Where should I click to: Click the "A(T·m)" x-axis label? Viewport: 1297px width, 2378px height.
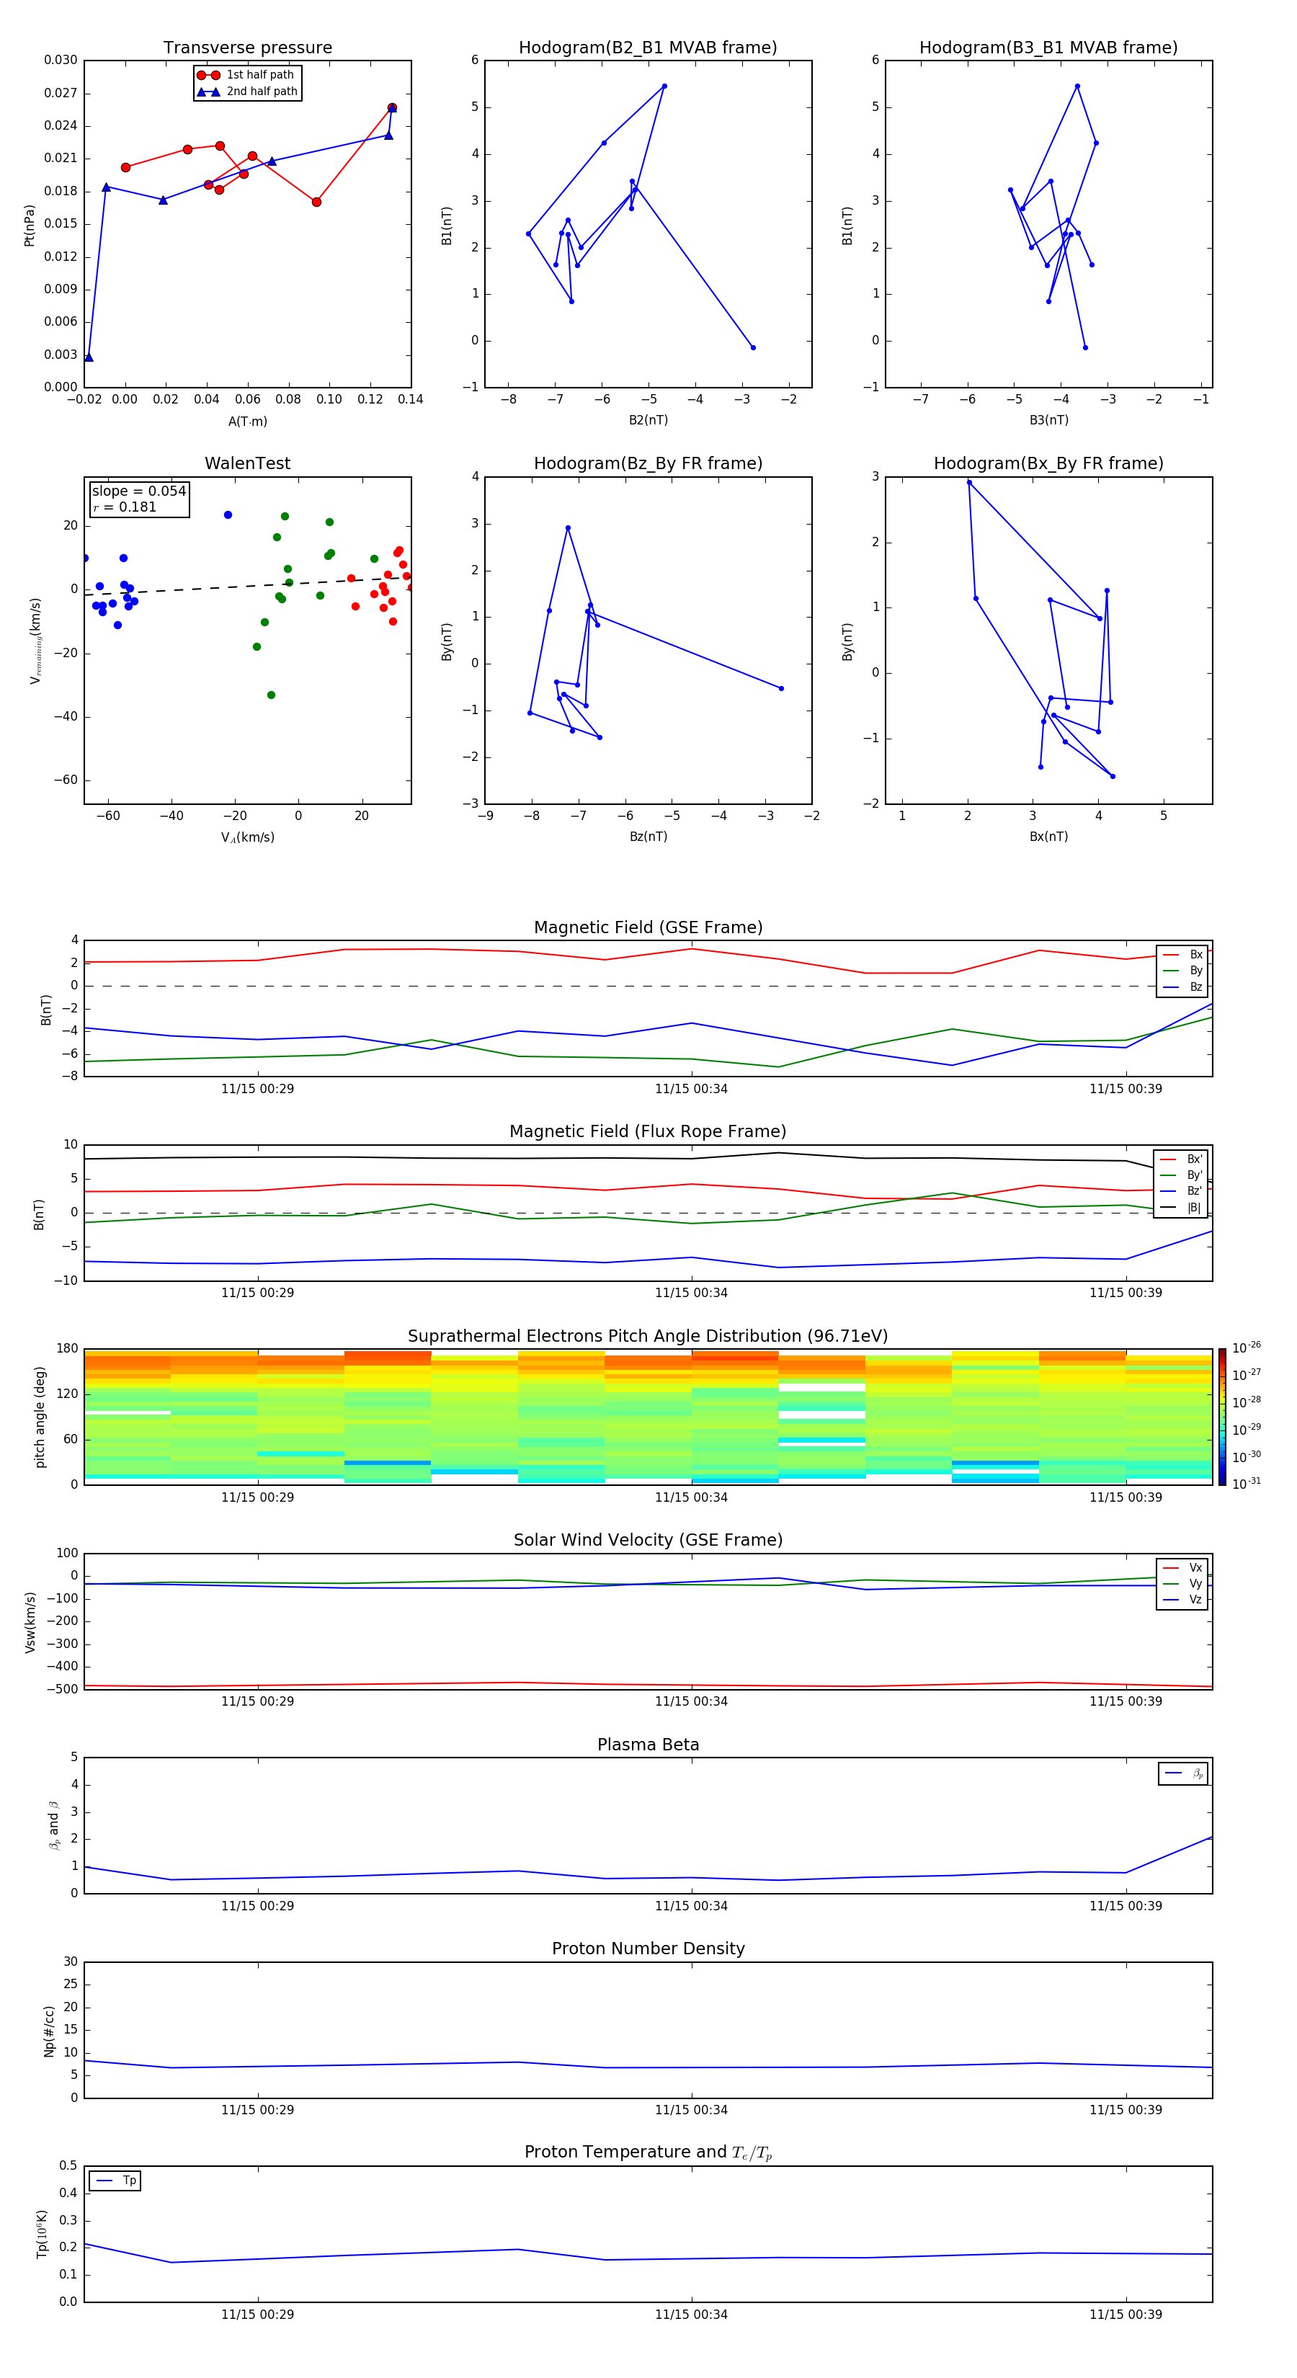pos(247,422)
